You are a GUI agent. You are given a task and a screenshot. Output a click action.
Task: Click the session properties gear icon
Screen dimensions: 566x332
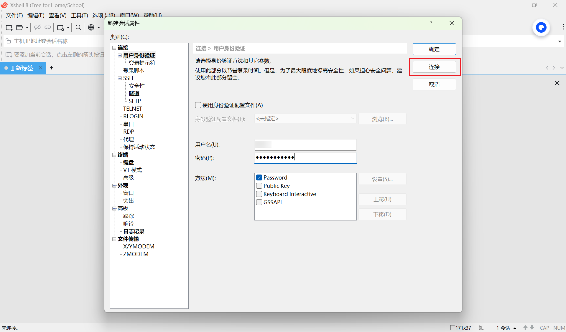pos(60,27)
